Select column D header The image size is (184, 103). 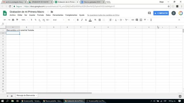pos(54,27)
